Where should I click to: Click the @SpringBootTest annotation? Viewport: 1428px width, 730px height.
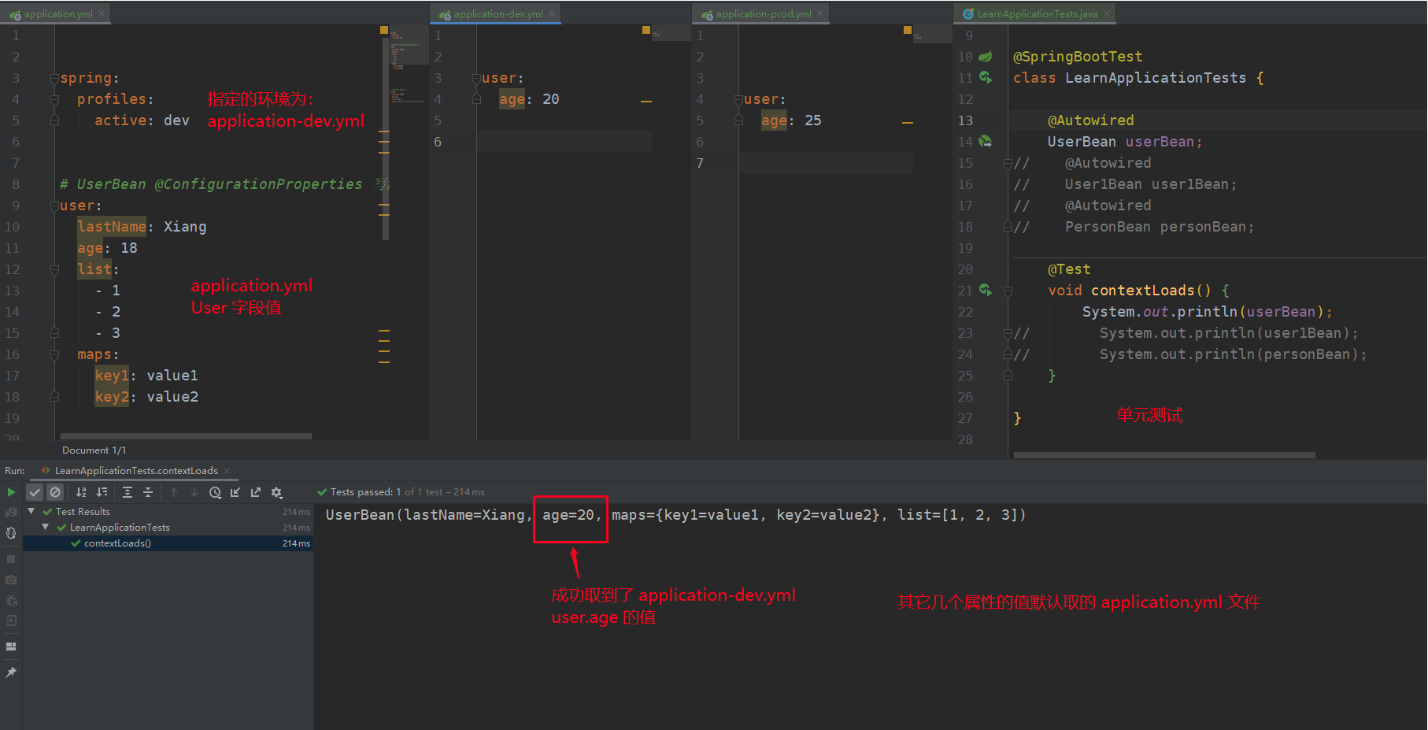(1078, 57)
